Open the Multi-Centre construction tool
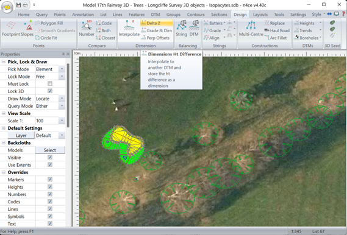Viewport: 347px width, 235px height. point(251,29)
